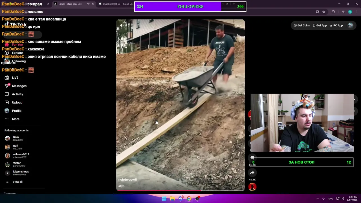
Task: Expand the More options in sidebar
Action: 12,119
